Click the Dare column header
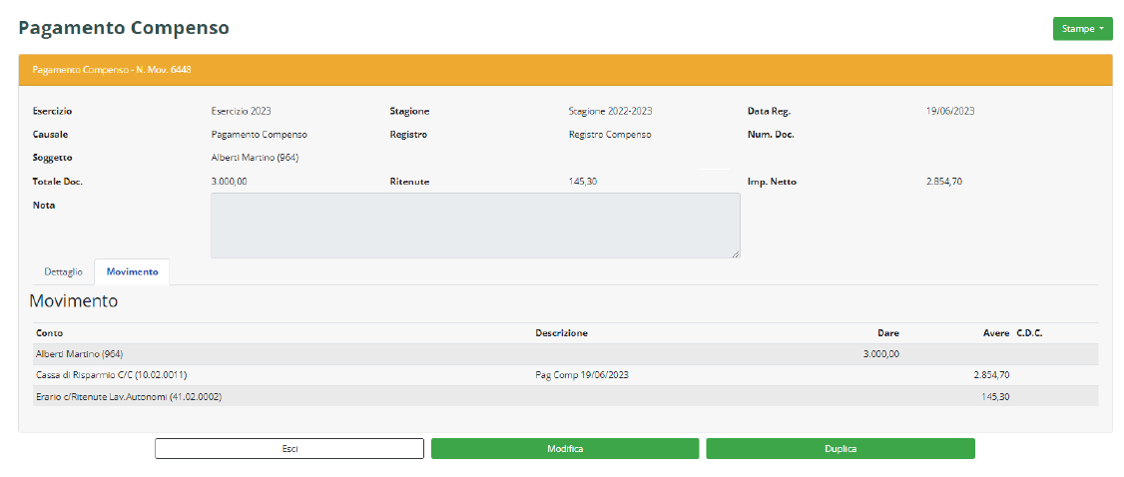This screenshot has width=1124, height=477. point(887,332)
